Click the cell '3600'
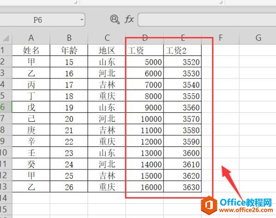This screenshot has height=218, width=276. click(x=182, y=152)
